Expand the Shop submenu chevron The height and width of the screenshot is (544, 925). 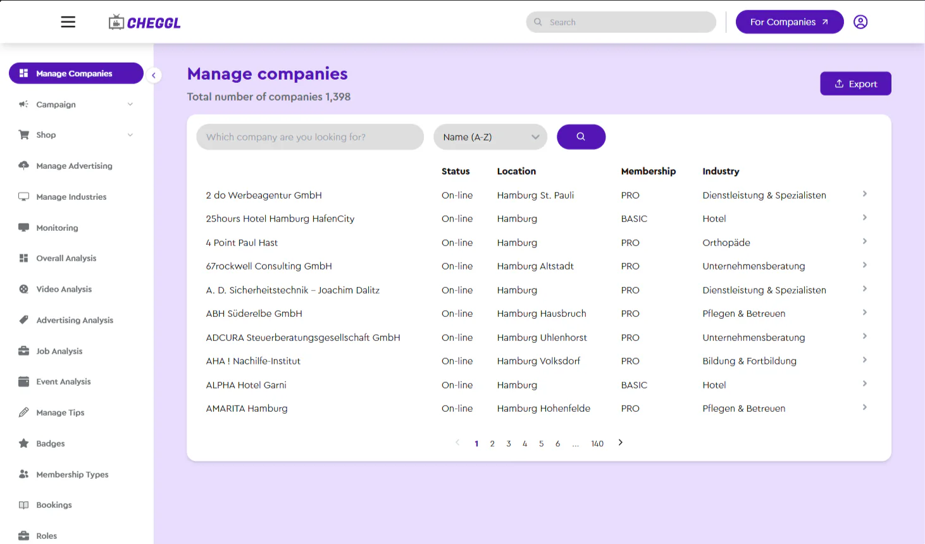coord(130,135)
